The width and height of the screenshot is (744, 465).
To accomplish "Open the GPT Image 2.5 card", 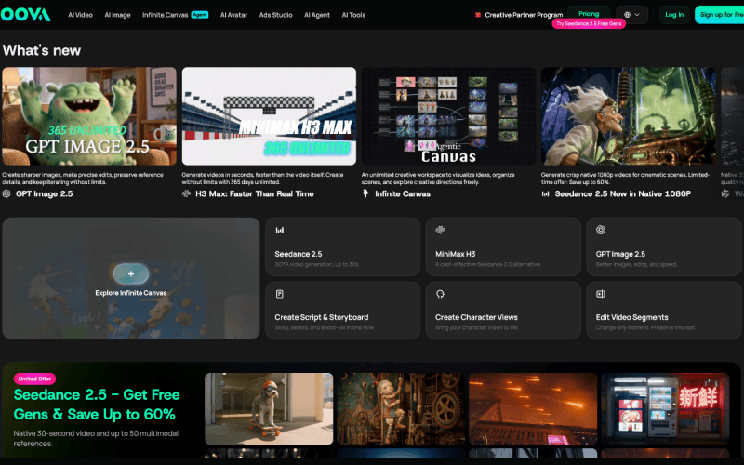I will click(x=664, y=246).
